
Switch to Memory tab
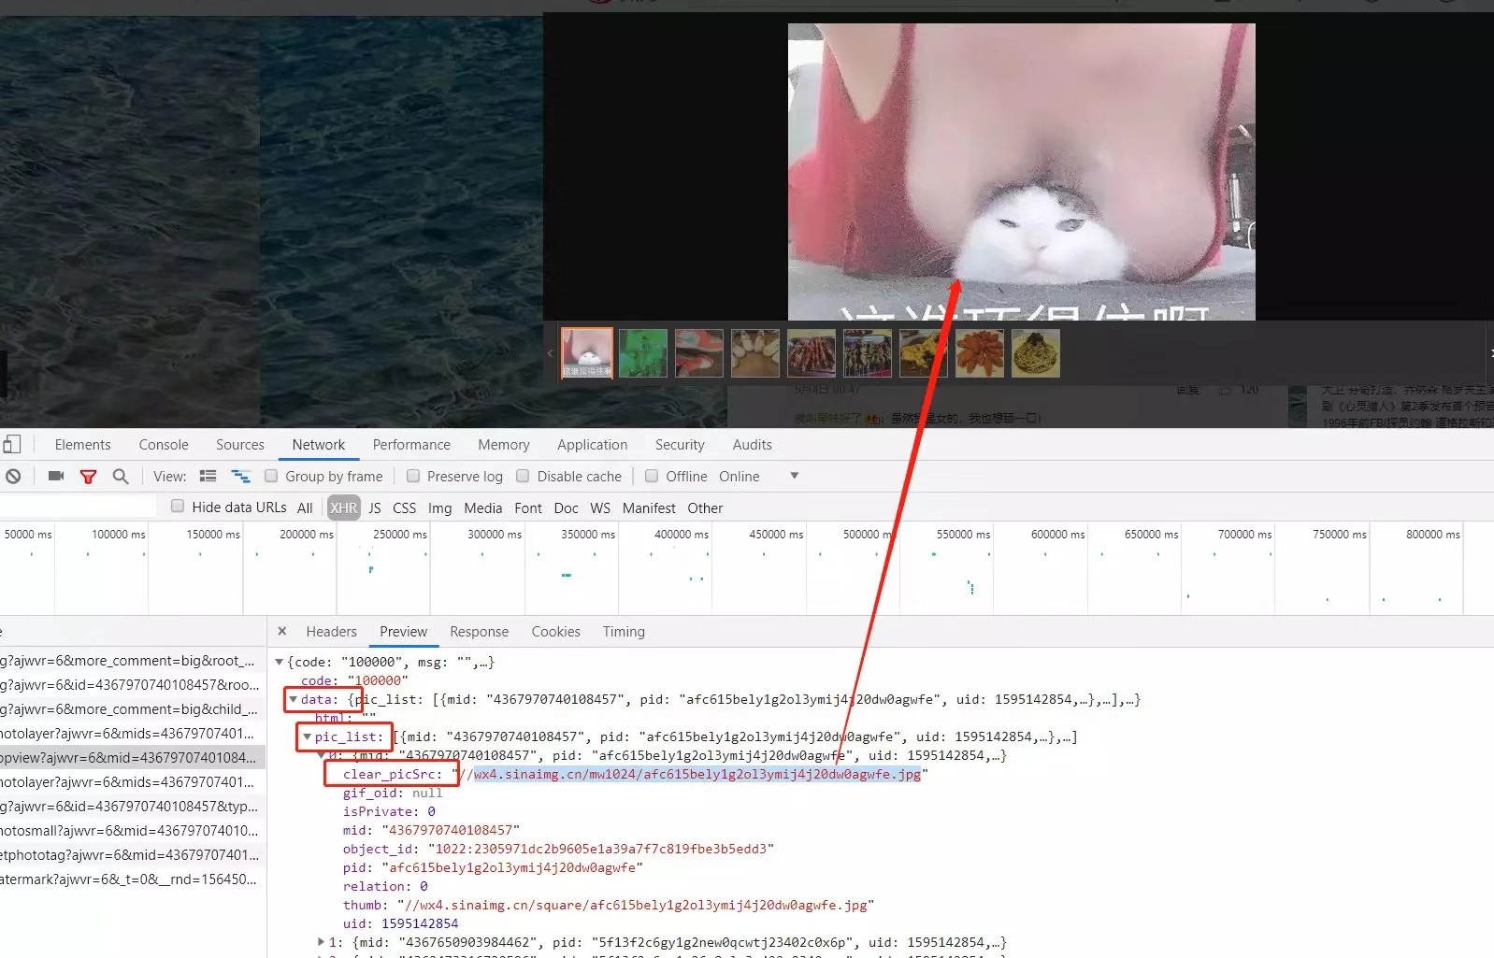pos(504,445)
